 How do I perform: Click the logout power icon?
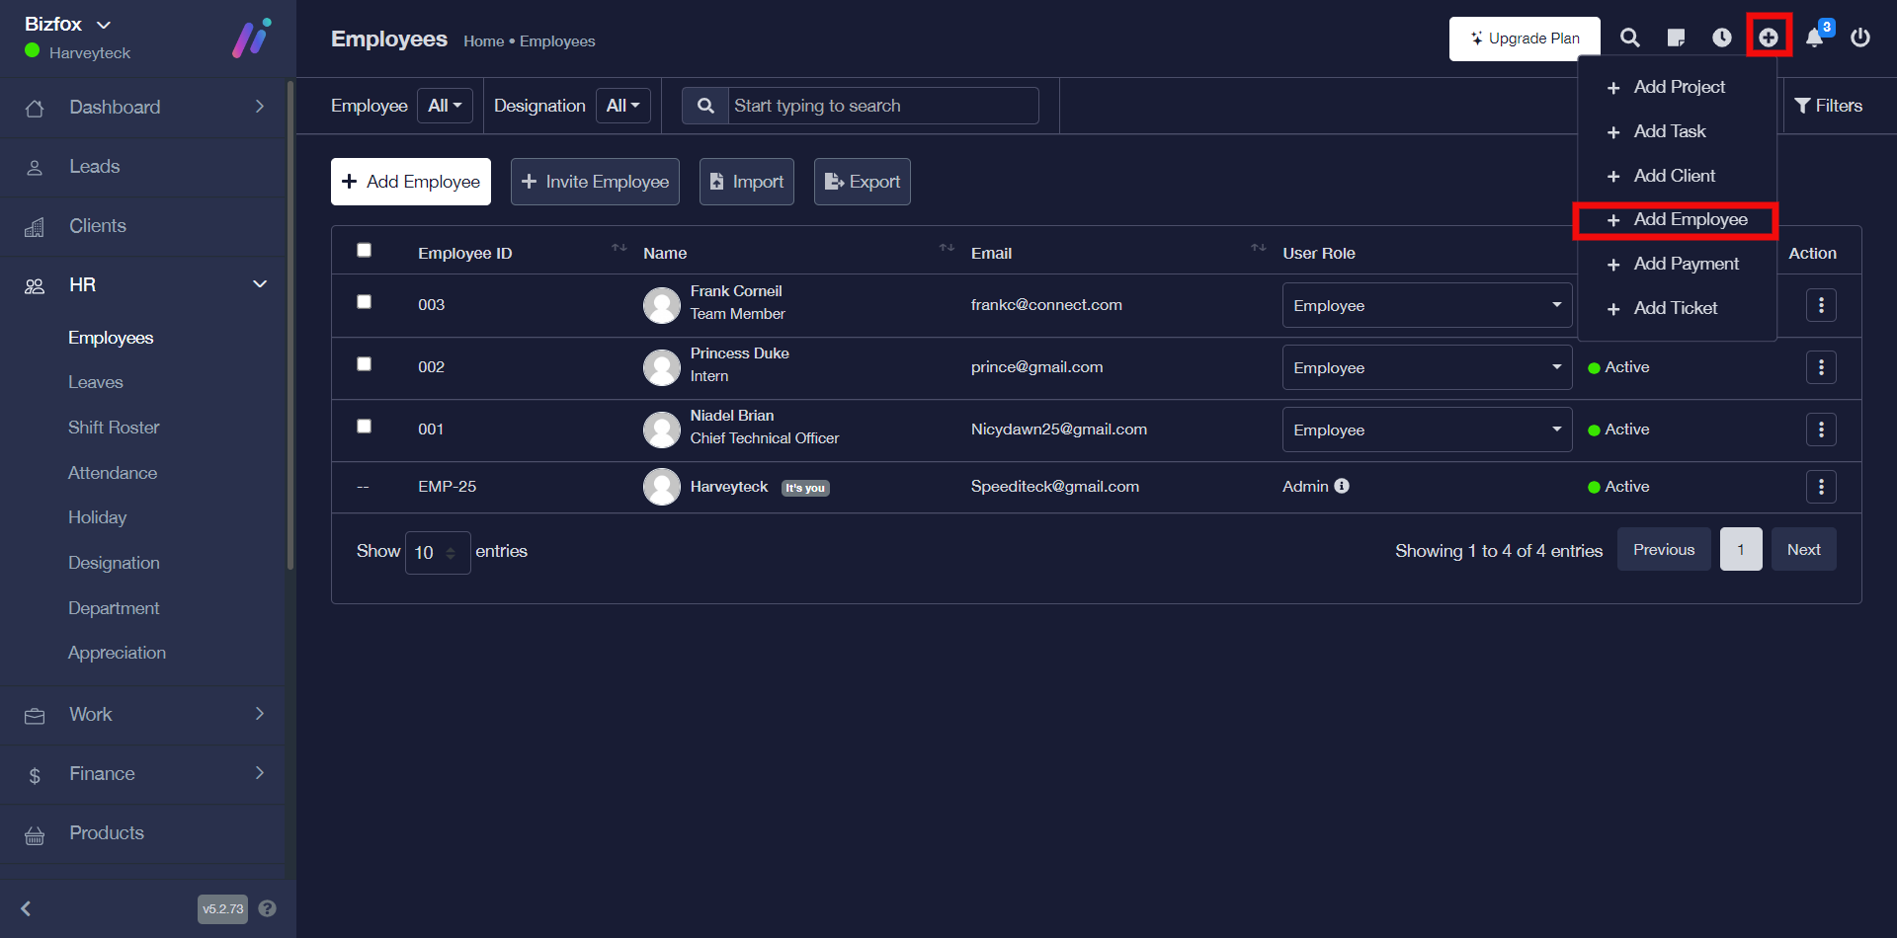1860,38
